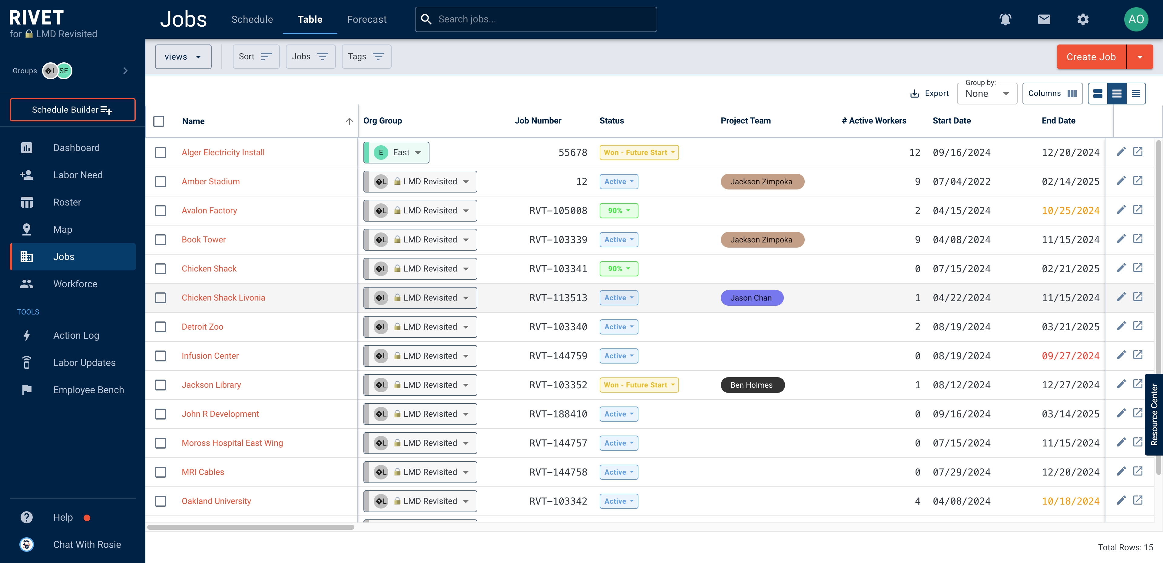
Task: Expand the Create Job arrow dropdown
Action: tap(1139, 57)
